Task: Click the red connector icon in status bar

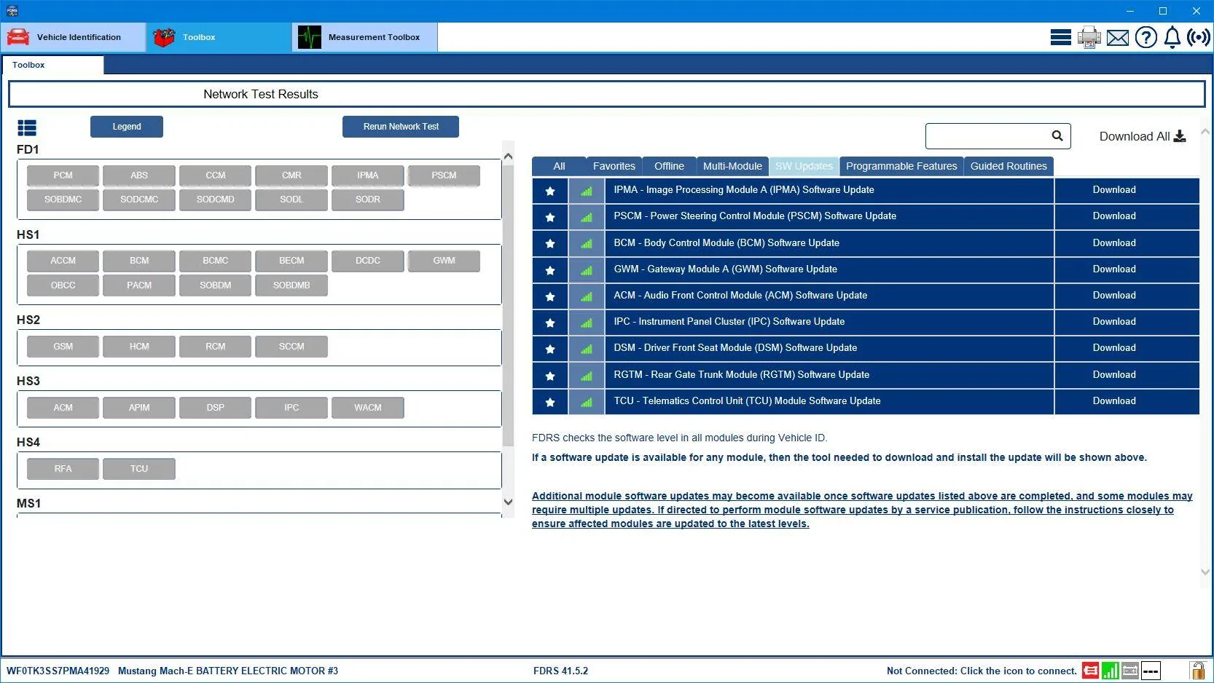Action: (1090, 671)
